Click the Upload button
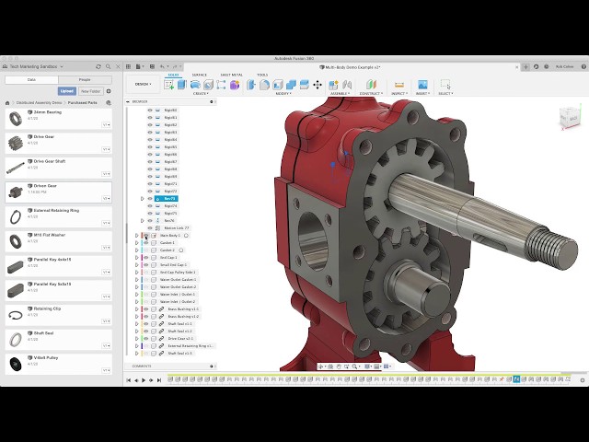589x442 pixels. click(x=67, y=91)
